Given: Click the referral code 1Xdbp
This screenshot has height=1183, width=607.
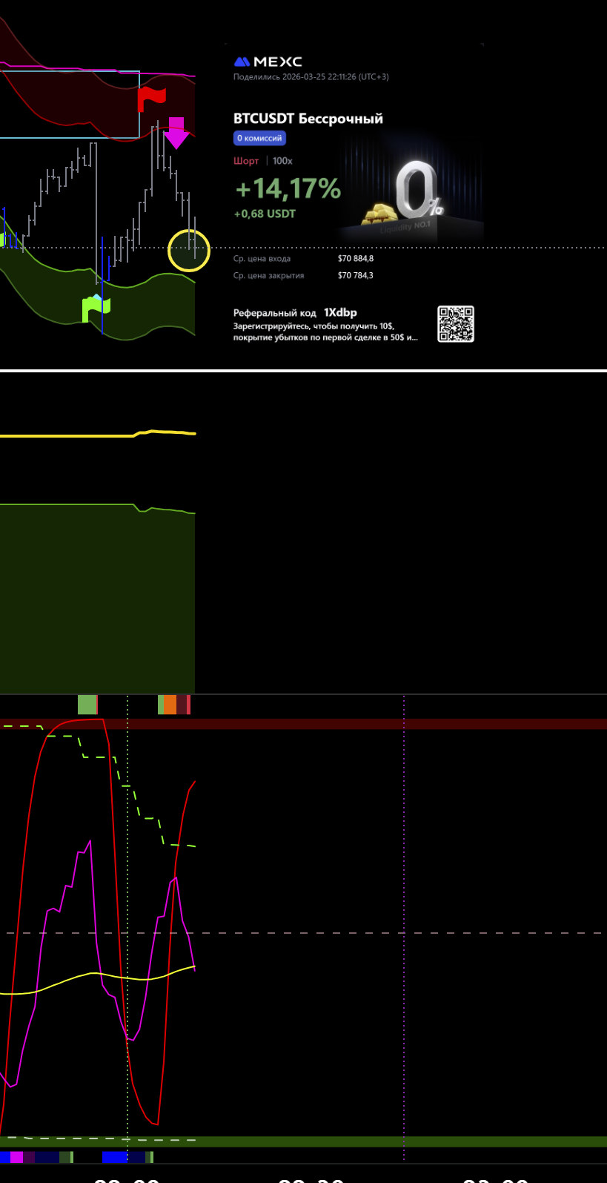Looking at the screenshot, I should click(340, 312).
